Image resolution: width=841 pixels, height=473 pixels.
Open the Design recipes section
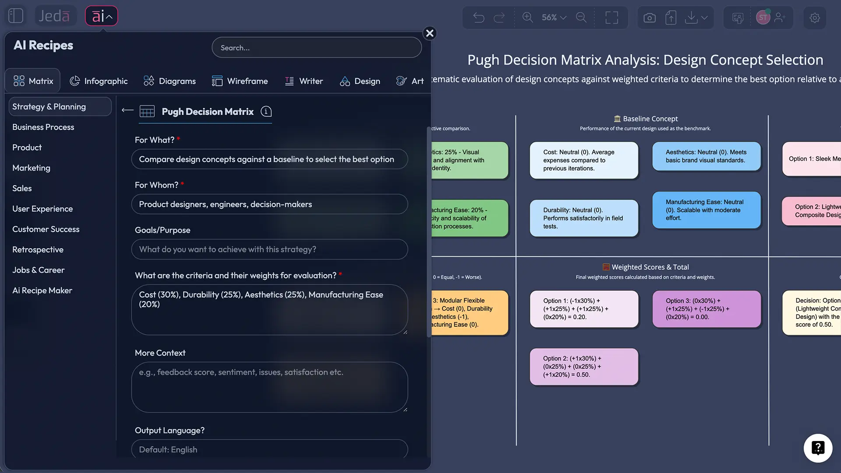point(360,81)
